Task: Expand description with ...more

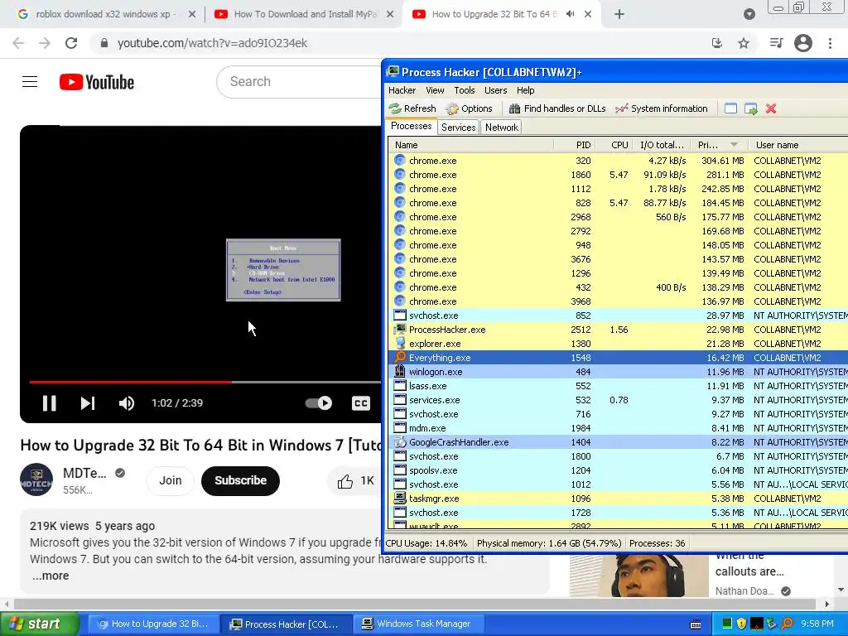Action: click(x=51, y=576)
